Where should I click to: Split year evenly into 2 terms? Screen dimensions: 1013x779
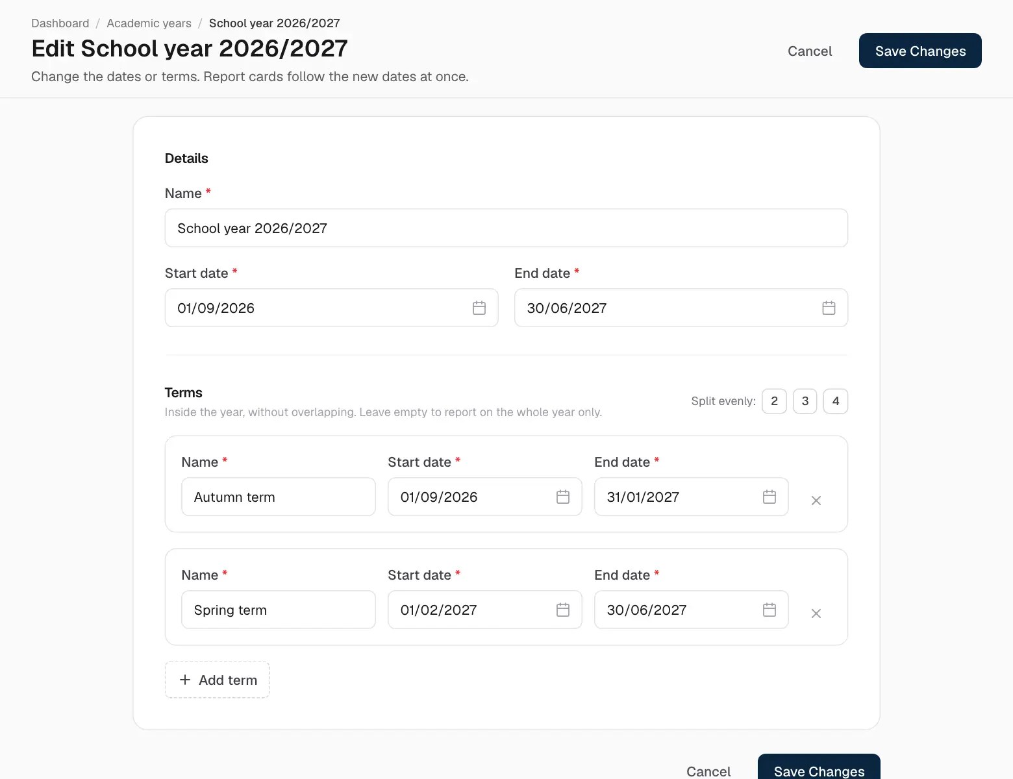pyautogui.click(x=774, y=401)
